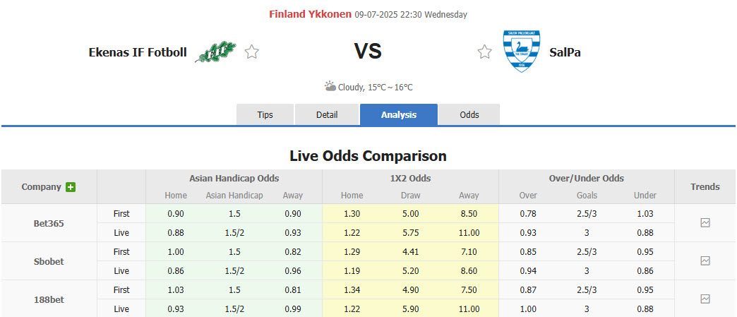737x317 pixels.
Task: Click the SalPa team crest logo
Action: (521, 52)
